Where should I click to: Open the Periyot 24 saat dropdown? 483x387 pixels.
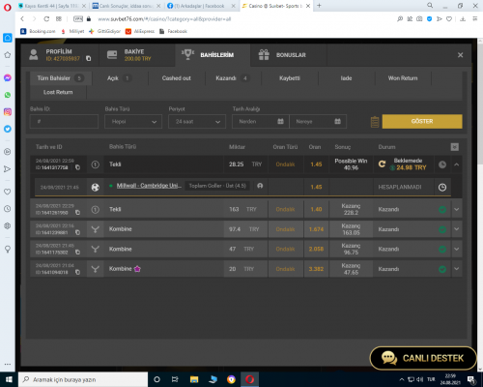197,122
